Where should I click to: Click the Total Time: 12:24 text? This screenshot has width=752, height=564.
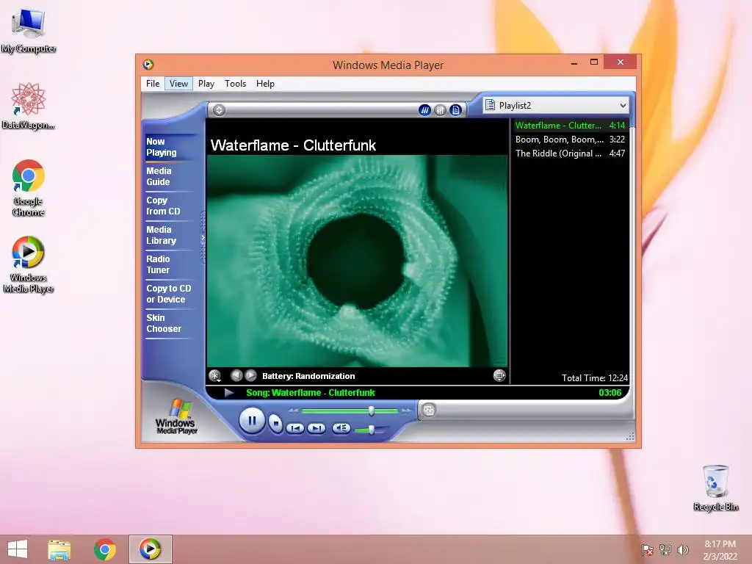click(595, 378)
